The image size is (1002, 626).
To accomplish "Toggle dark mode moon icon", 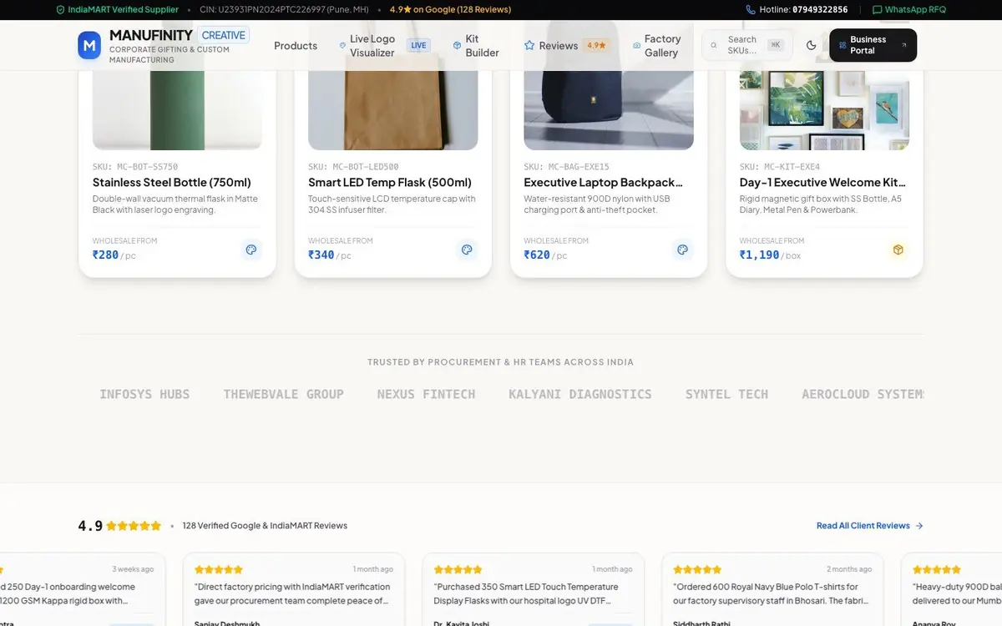I will [x=811, y=45].
